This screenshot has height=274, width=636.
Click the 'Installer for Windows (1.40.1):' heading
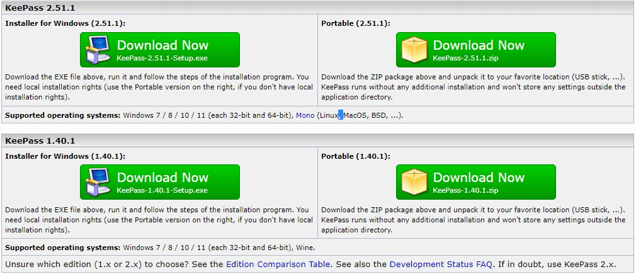pyautogui.click(x=65, y=156)
